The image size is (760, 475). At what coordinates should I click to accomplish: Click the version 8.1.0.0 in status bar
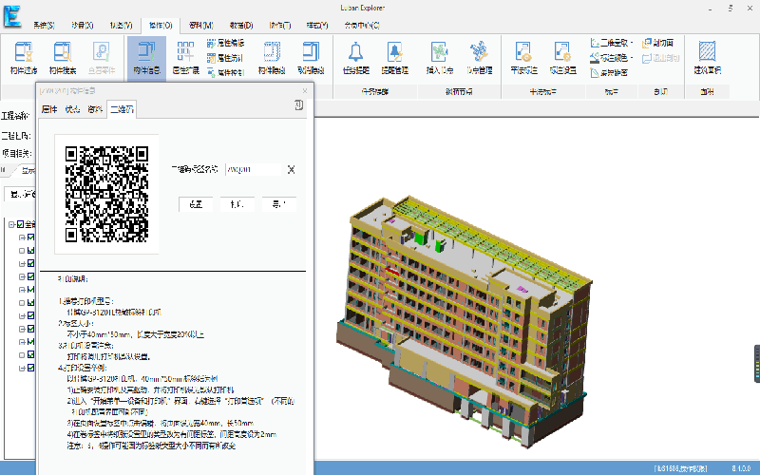click(x=741, y=468)
